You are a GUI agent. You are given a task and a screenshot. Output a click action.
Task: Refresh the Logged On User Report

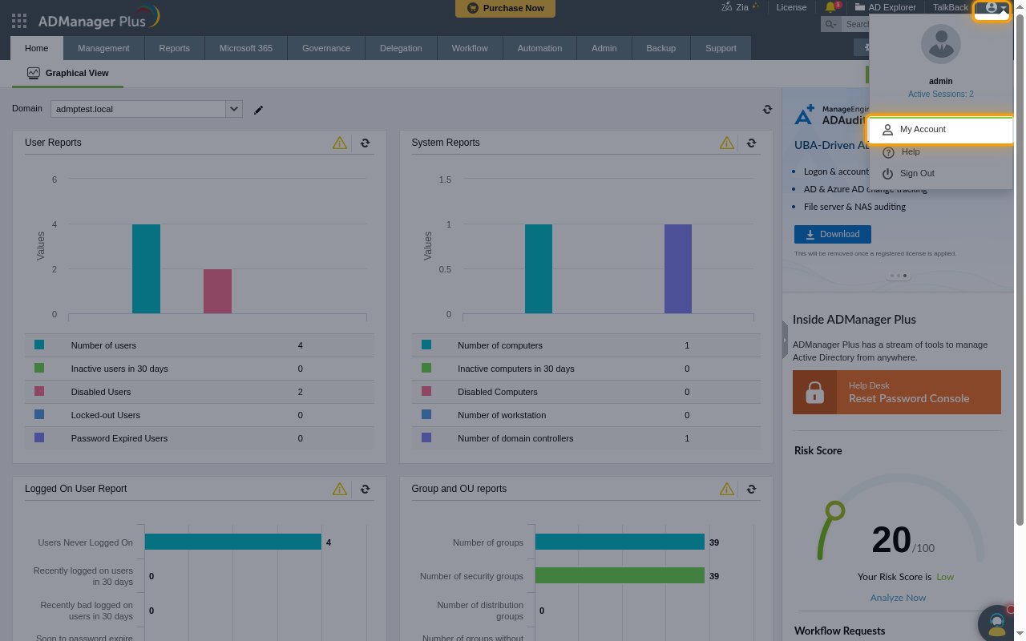366,489
